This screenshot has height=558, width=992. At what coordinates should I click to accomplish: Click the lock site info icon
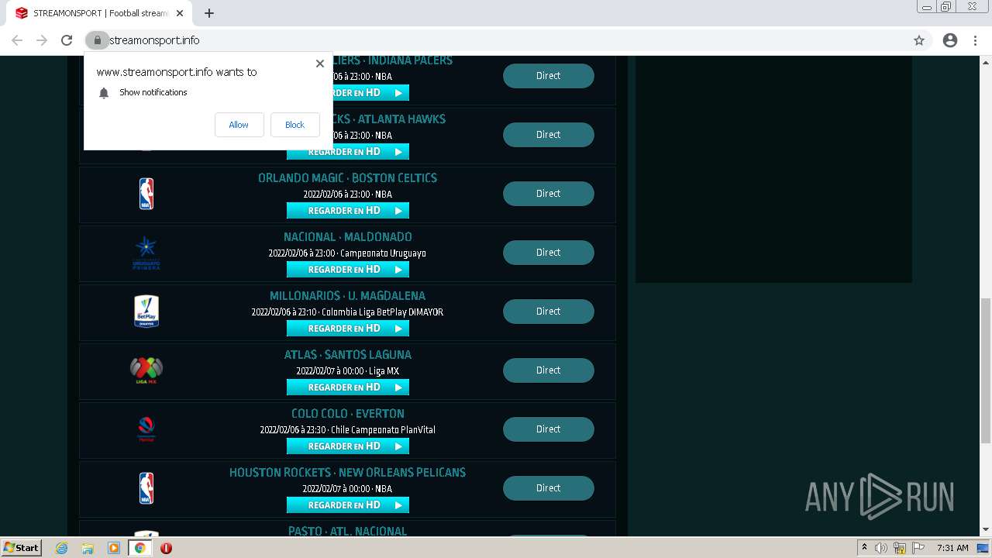pos(97,40)
